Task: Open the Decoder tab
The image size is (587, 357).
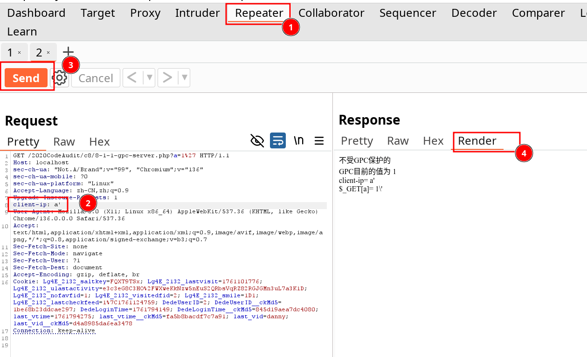Action: [x=474, y=13]
